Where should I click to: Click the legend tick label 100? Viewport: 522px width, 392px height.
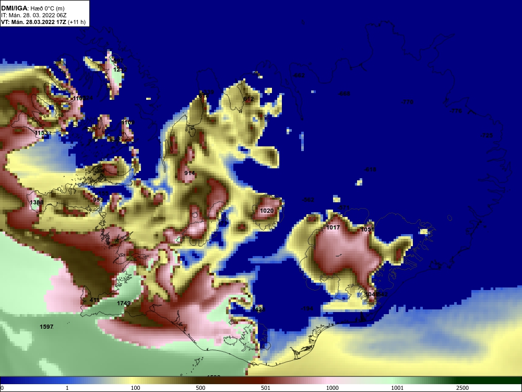(x=136, y=388)
